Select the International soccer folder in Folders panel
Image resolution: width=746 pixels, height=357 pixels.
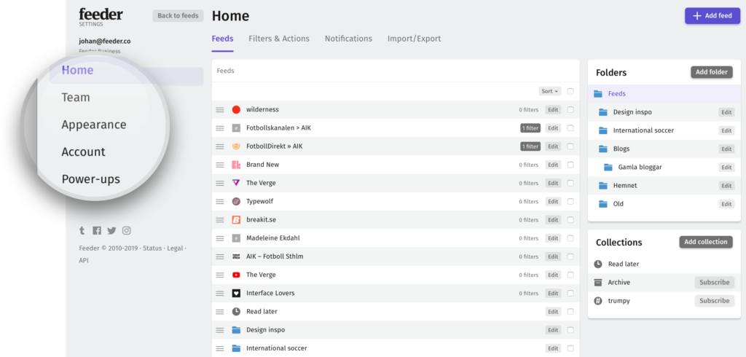tap(663, 130)
